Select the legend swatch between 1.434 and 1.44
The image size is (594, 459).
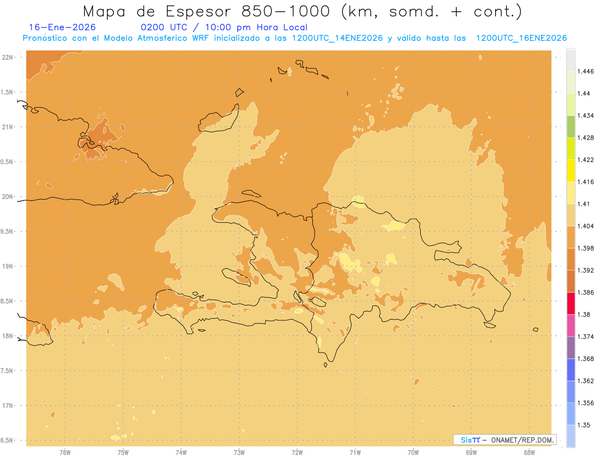[x=571, y=104]
